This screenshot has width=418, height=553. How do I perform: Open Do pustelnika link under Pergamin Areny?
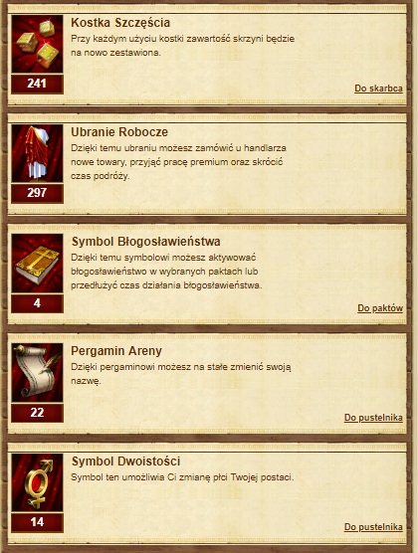tap(373, 418)
